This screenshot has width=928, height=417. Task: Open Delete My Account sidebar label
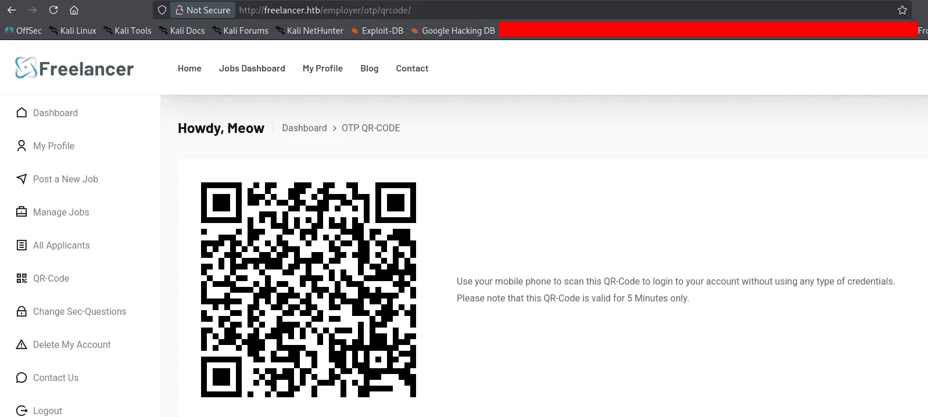(x=72, y=344)
